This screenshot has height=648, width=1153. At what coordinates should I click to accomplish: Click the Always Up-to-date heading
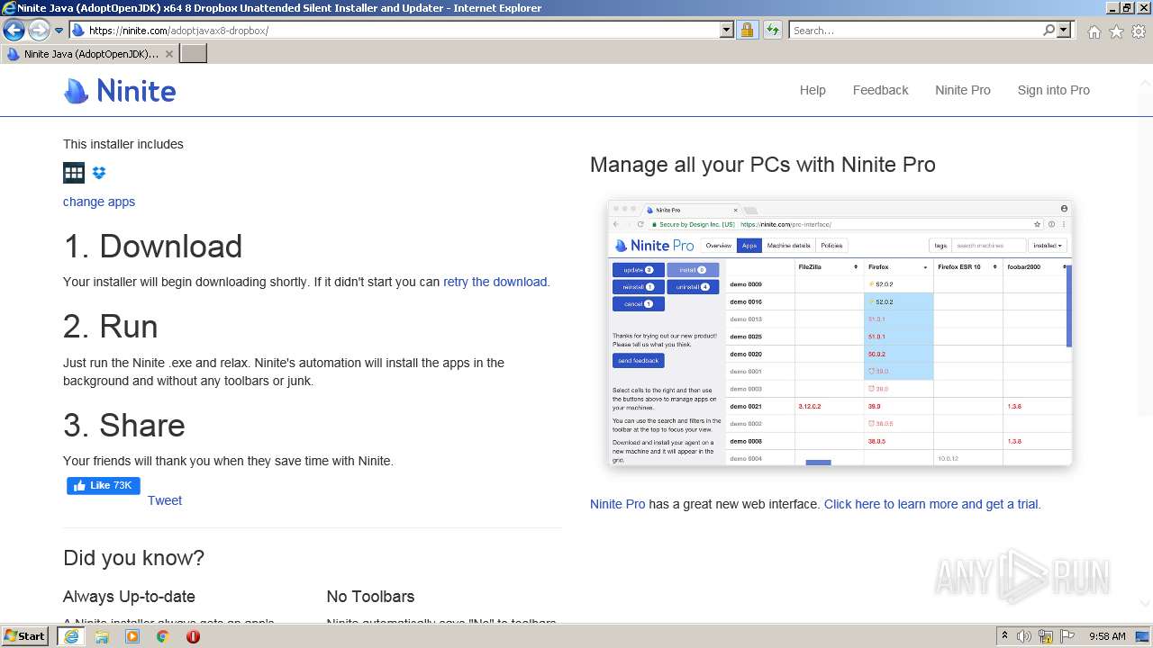point(129,597)
